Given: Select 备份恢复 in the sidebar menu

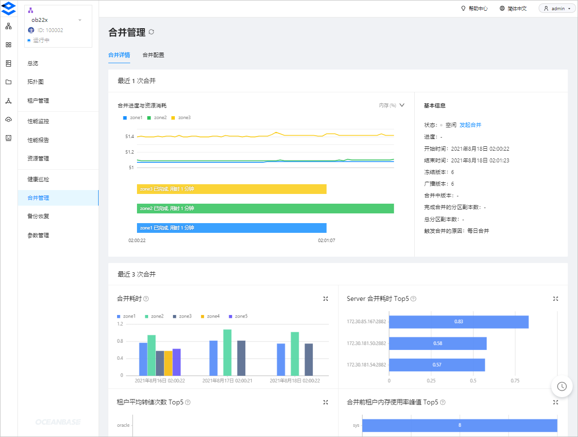Looking at the screenshot, I should coord(38,216).
